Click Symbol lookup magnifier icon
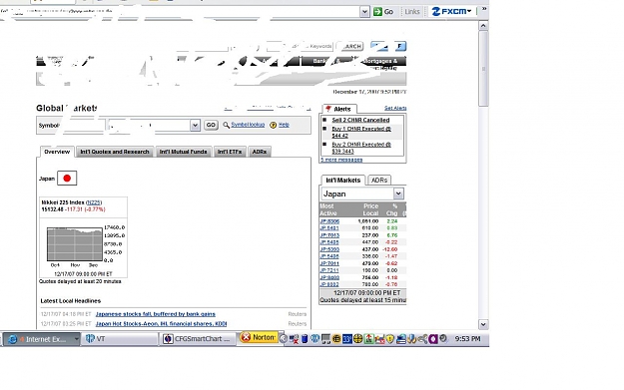This screenshot has width=624, height=390. [x=226, y=125]
